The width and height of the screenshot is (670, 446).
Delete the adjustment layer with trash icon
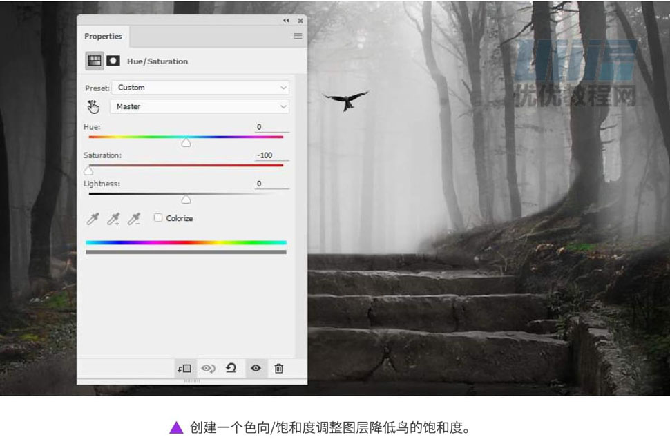(x=278, y=368)
